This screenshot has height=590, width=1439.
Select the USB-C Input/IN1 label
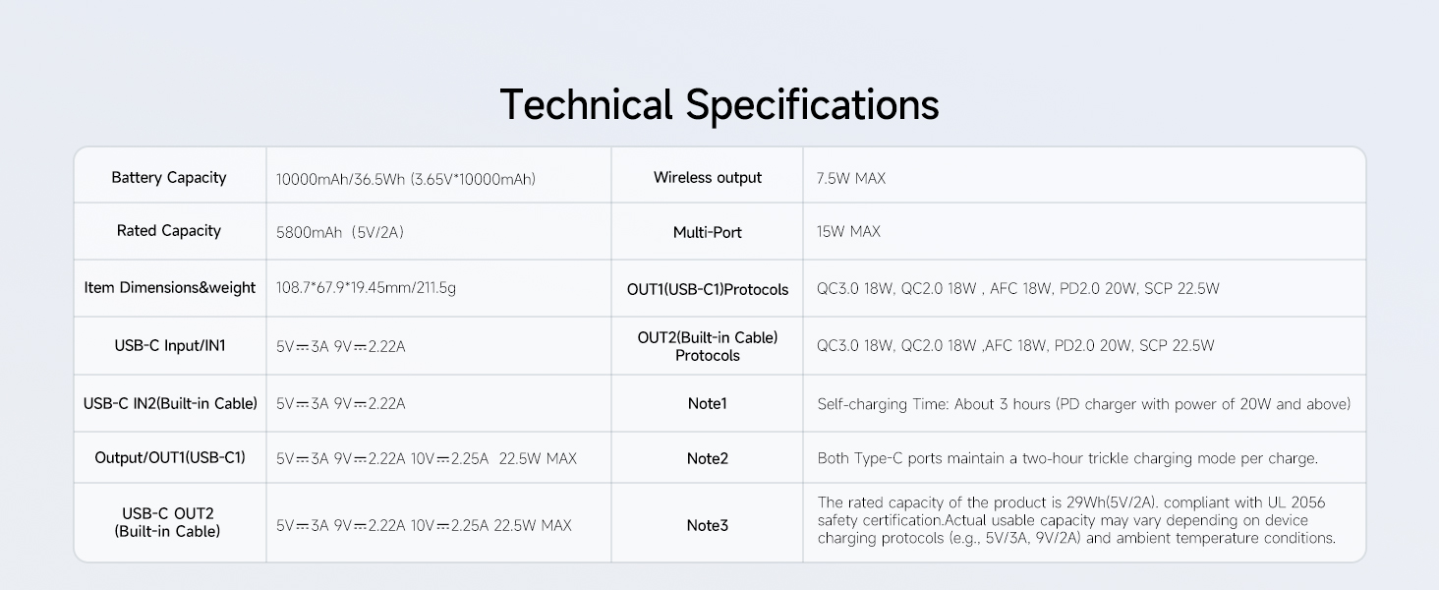tap(170, 345)
